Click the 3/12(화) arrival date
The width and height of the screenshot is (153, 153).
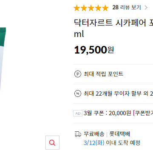pos(94,143)
